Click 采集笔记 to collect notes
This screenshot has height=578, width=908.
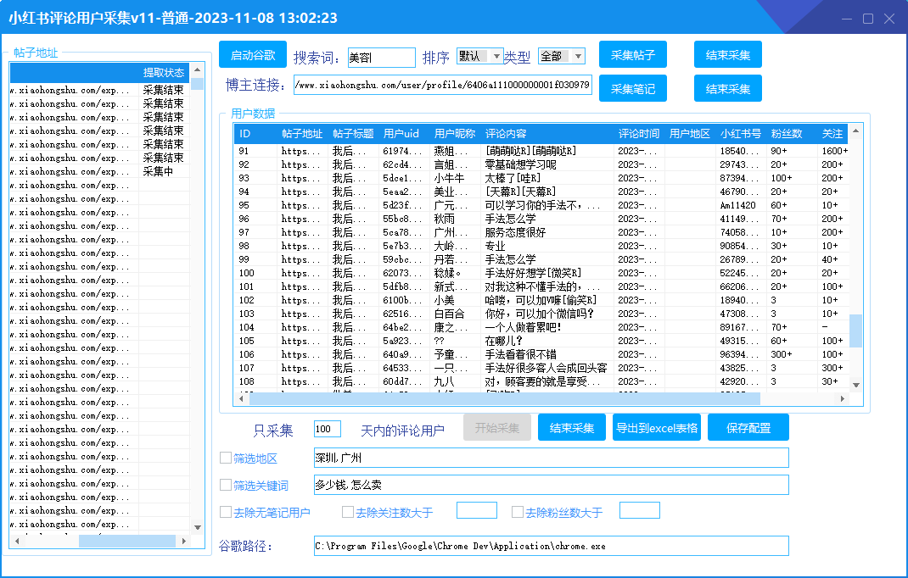pyautogui.click(x=633, y=87)
